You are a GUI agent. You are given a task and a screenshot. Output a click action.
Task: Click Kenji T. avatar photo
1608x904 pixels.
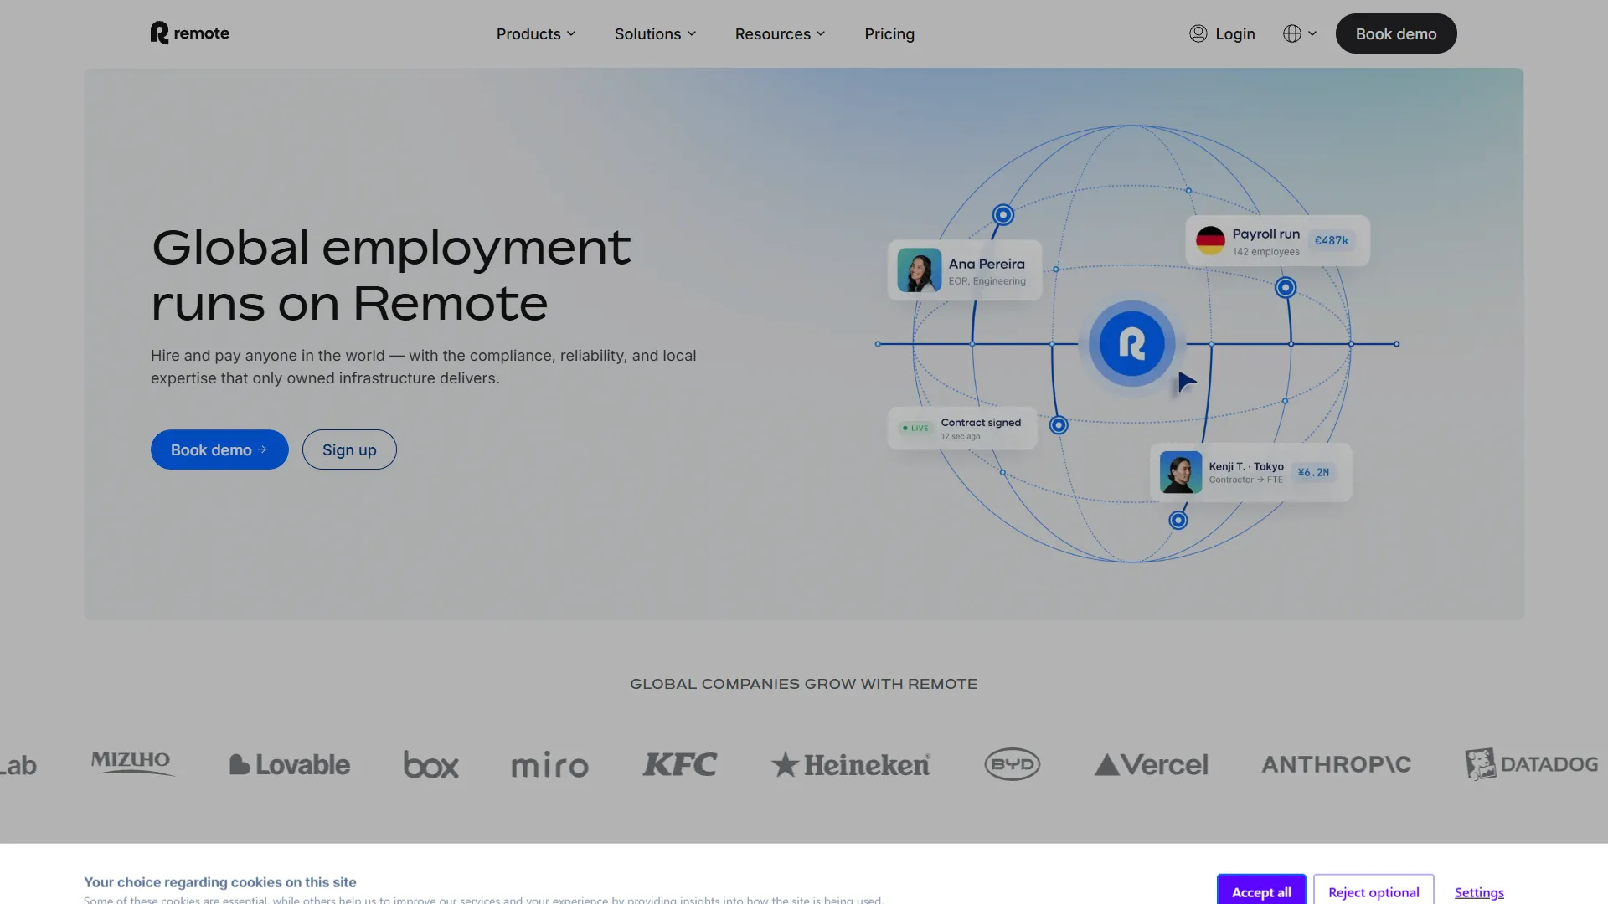(1181, 472)
